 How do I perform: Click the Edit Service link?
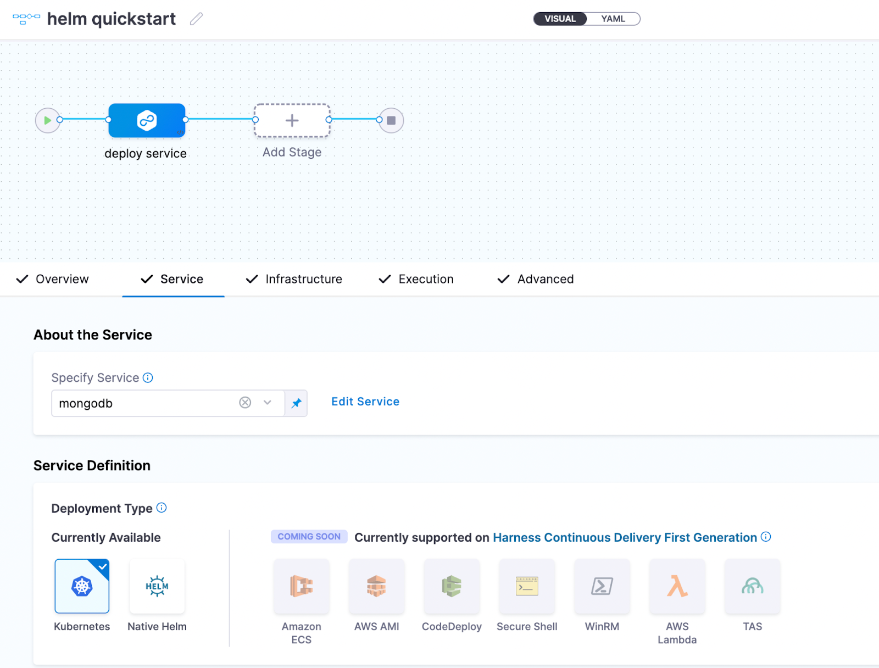[365, 402]
